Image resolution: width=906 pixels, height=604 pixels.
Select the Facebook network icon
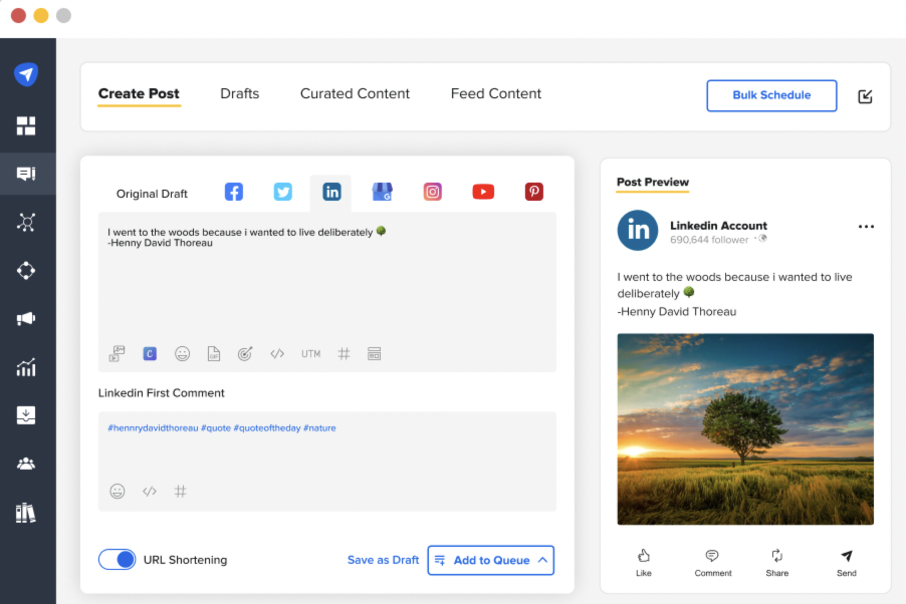pyautogui.click(x=234, y=192)
